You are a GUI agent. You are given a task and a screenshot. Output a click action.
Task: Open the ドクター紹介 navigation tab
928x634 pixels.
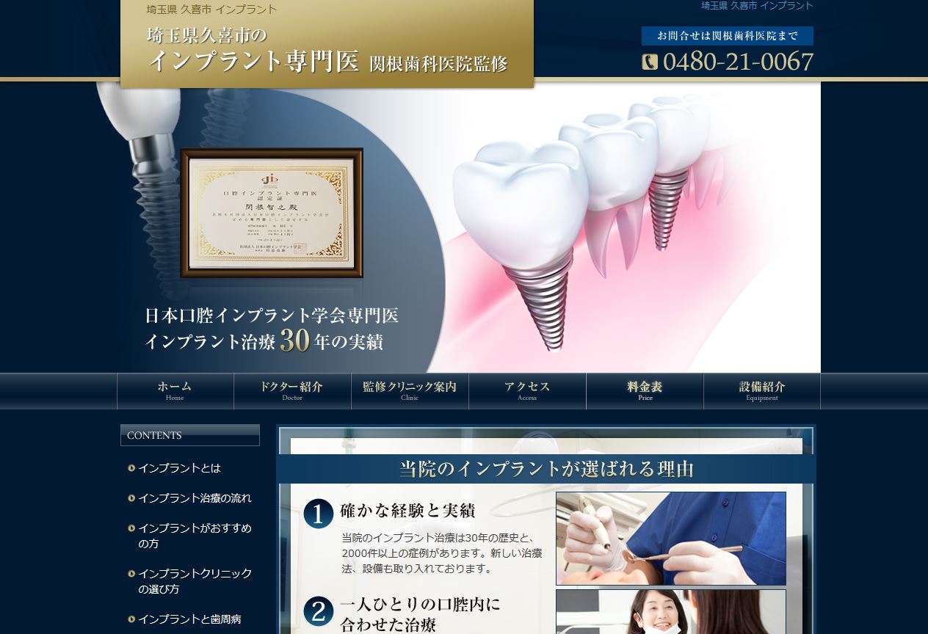pyautogui.click(x=291, y=391)
